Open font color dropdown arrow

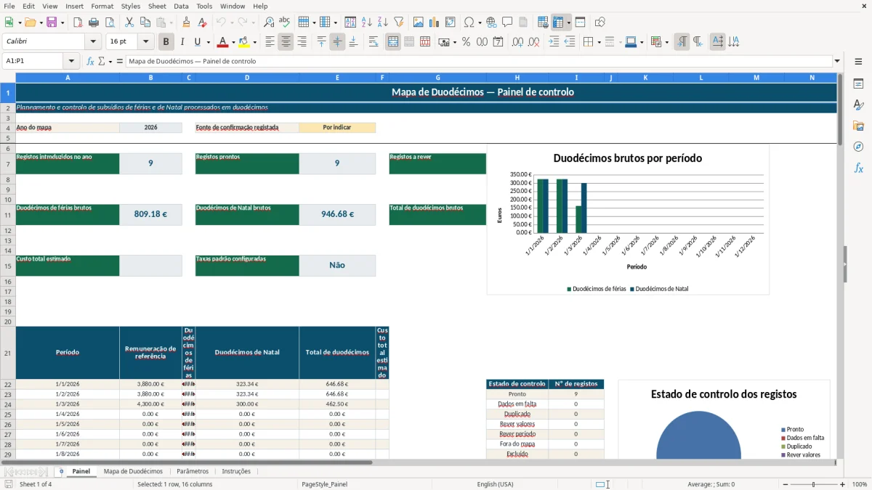tap(233, 42)
